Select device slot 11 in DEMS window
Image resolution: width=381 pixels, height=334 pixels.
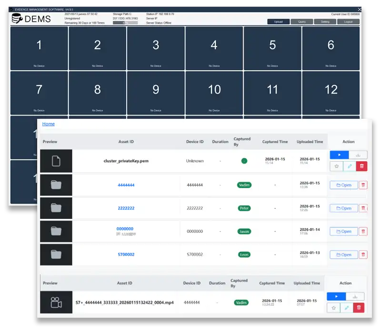coord(272,93)
